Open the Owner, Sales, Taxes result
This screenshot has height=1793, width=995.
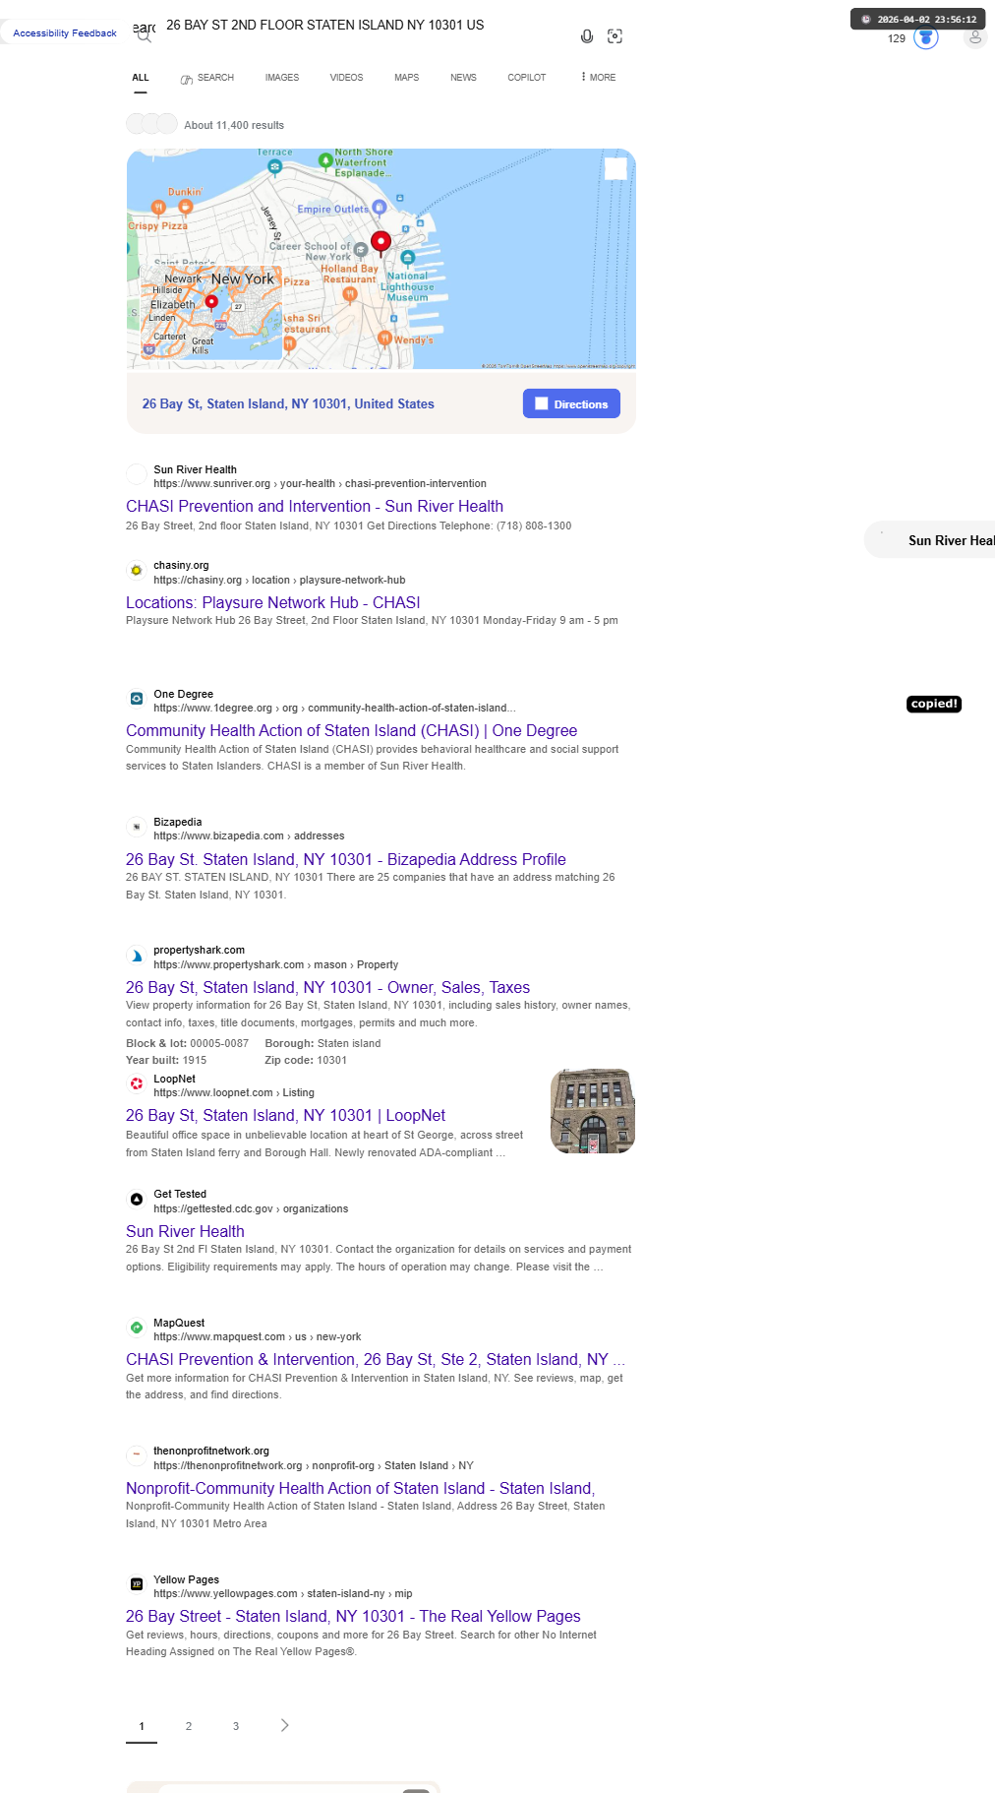(327, 987)
